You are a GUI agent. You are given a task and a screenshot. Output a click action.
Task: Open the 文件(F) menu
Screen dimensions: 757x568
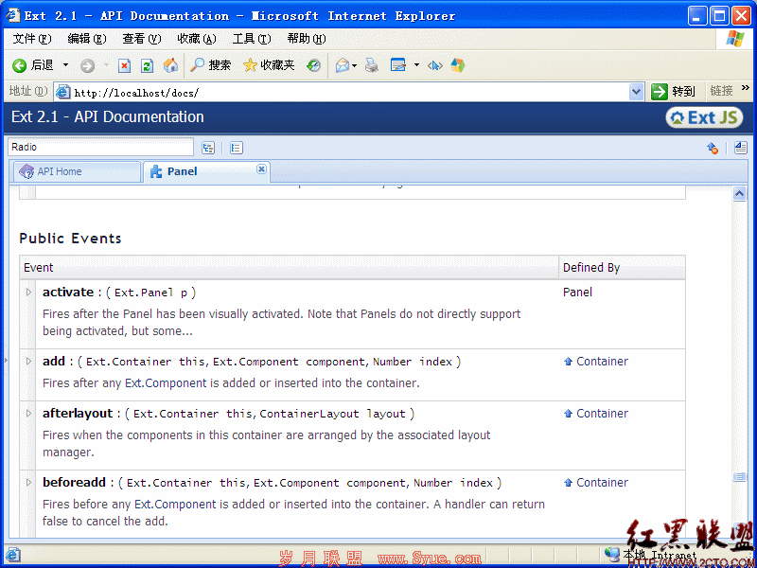32,39
